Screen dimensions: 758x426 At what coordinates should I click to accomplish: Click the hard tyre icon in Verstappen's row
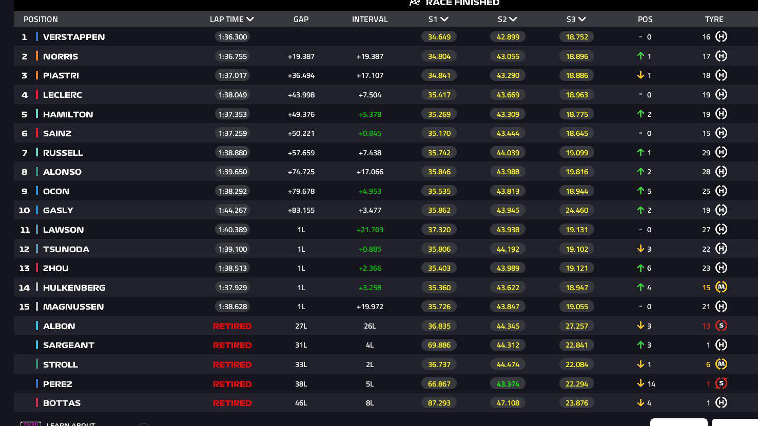(x=721, y=37)
